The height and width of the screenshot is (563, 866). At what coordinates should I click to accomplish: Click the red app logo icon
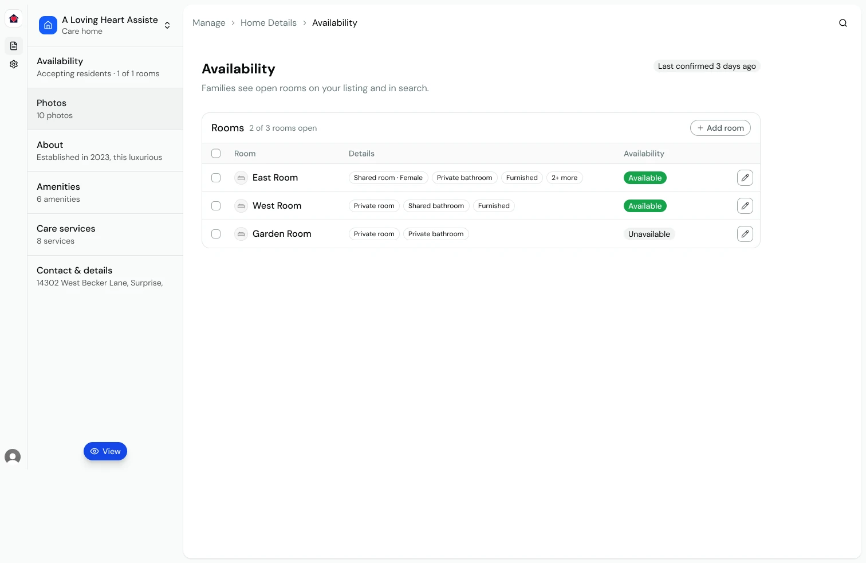coord(14,19)
